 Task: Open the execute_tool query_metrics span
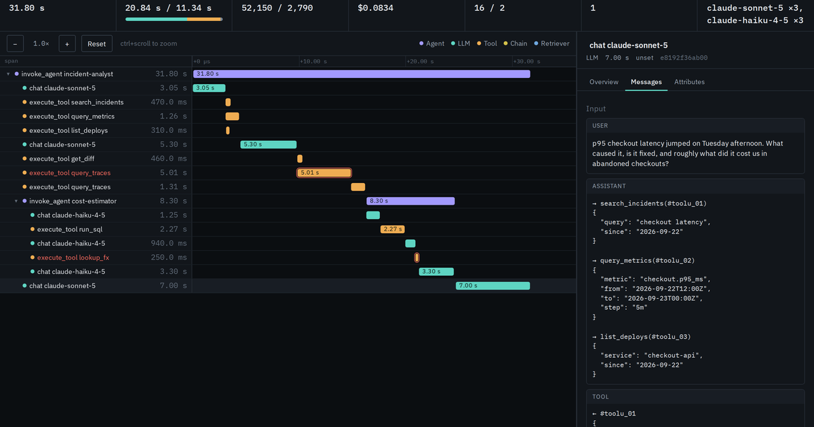(96, 117)
